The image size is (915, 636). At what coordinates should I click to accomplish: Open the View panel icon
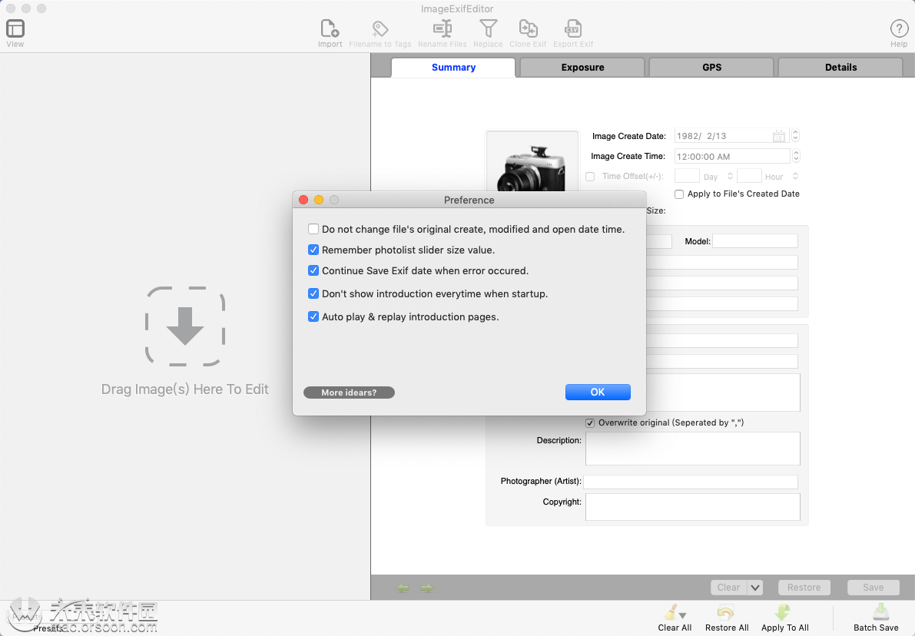click(x=15, y=28)
